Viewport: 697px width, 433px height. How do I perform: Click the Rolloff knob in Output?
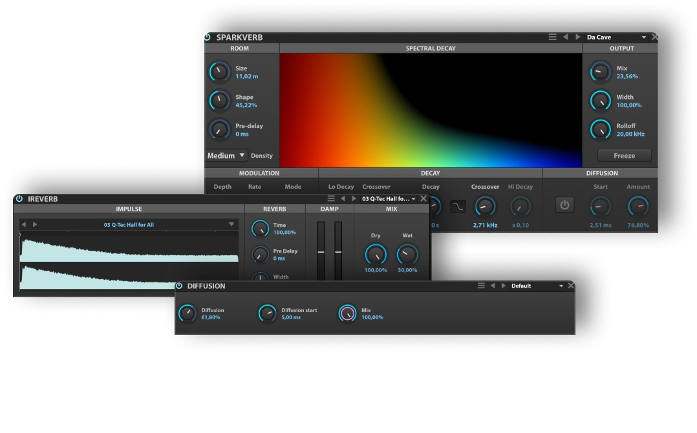(601, 130)
